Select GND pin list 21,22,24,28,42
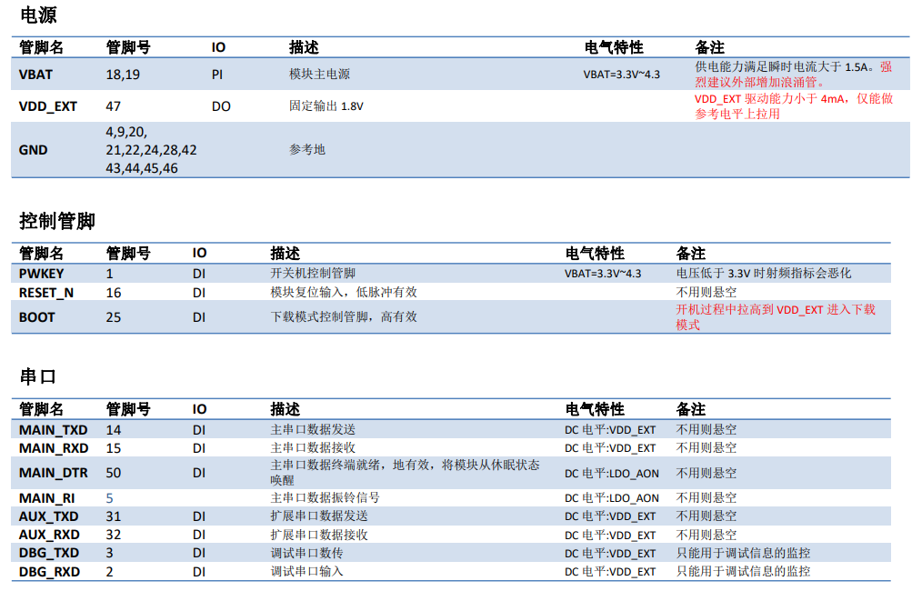Image resolution: width=912 pixels, height=591 pixels. click(151, 150)
